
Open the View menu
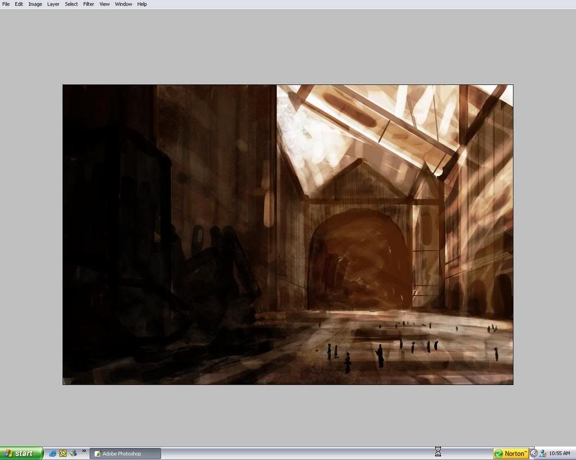coord(105,4)
